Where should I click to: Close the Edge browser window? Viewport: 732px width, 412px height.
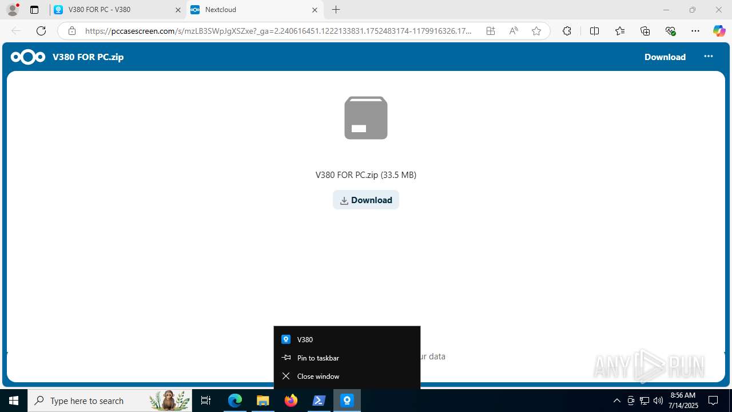(719, 10)
